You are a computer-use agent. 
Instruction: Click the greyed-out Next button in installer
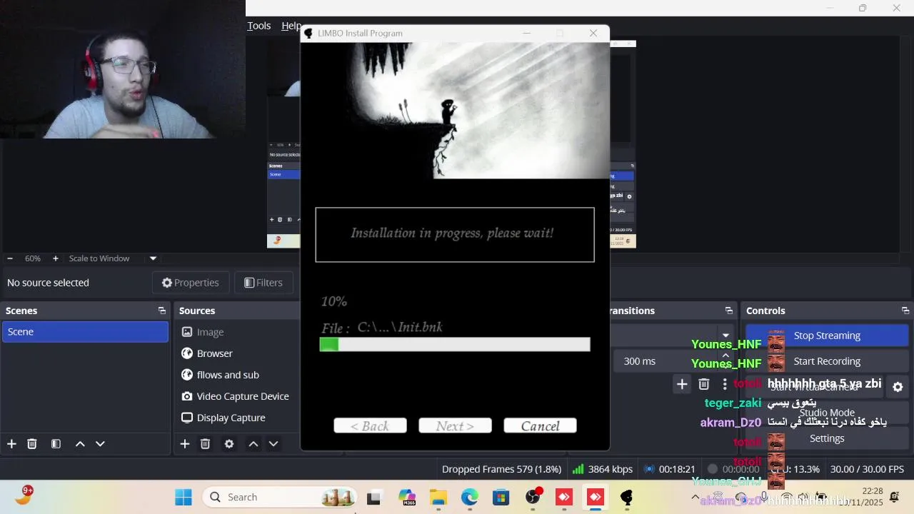point(455,426)
